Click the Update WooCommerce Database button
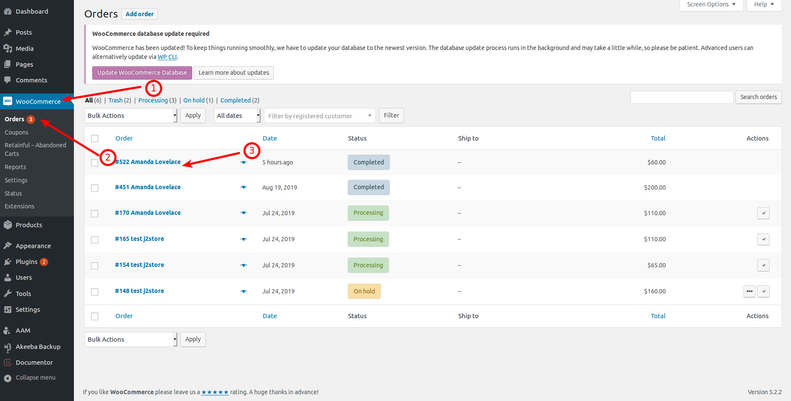Viewport: 791px width, 401px height. [x=142, y=73]
